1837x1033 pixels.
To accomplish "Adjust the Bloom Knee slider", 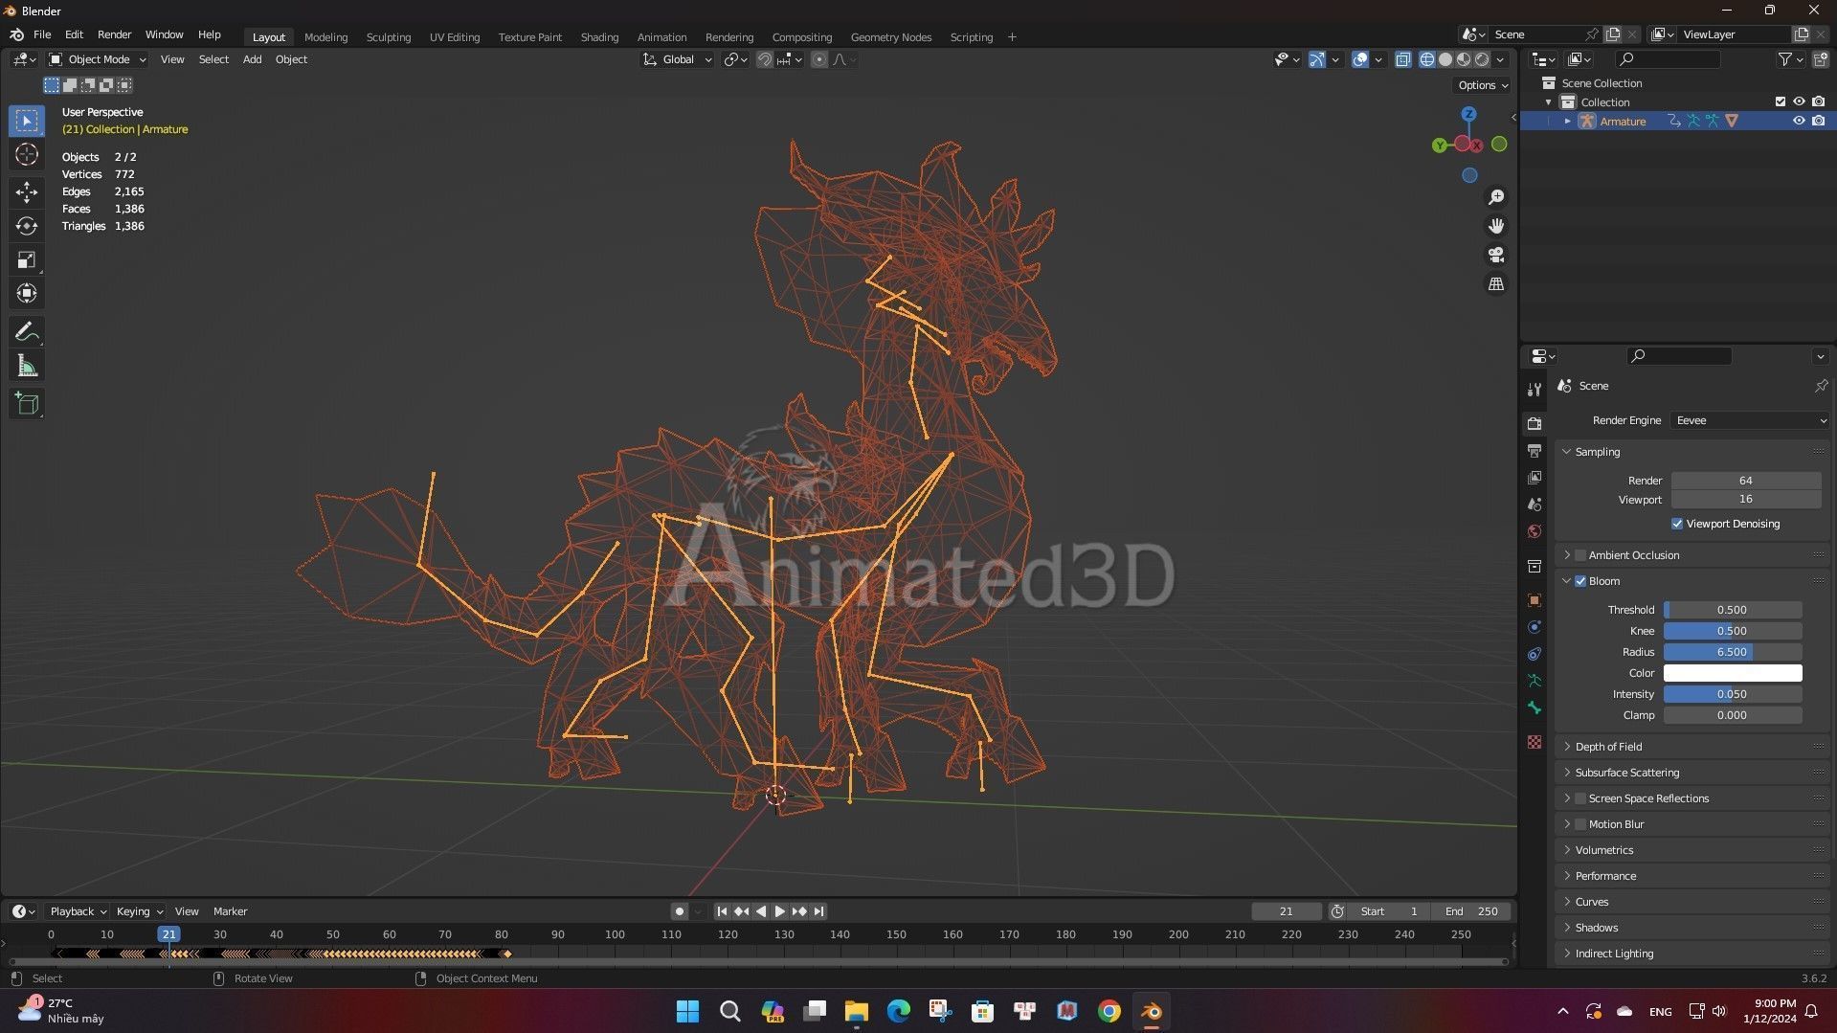I will [x=1733, y=631].
